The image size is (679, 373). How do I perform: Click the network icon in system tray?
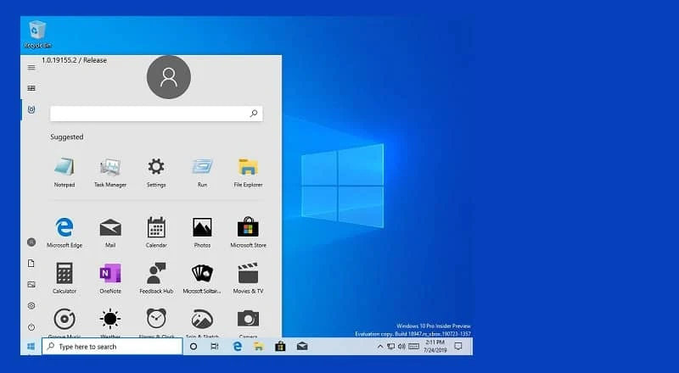390,346
